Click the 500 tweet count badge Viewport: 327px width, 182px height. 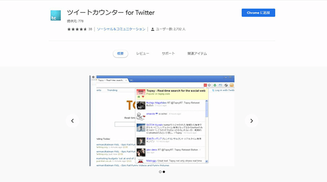(x=141, y=92)
